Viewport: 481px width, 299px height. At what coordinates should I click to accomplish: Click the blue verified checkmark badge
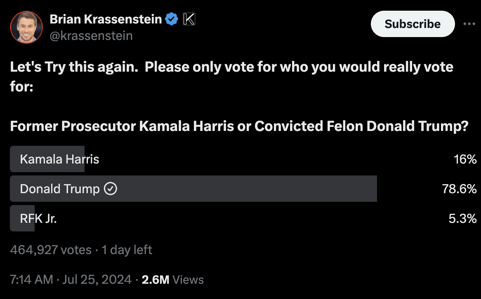[172, 19]
